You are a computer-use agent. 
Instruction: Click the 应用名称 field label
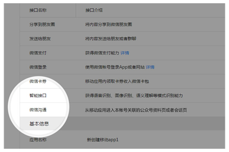coord(38,140)
